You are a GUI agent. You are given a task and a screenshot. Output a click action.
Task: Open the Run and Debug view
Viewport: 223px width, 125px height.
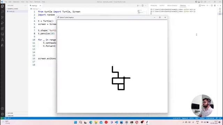(x=2, y=23)
